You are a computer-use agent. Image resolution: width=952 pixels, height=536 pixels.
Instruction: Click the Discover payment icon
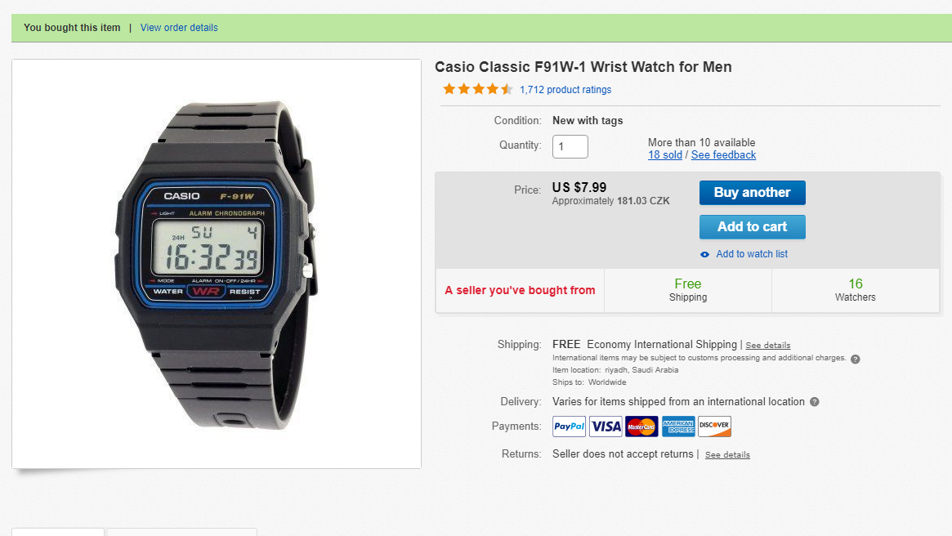pos(714,427)
